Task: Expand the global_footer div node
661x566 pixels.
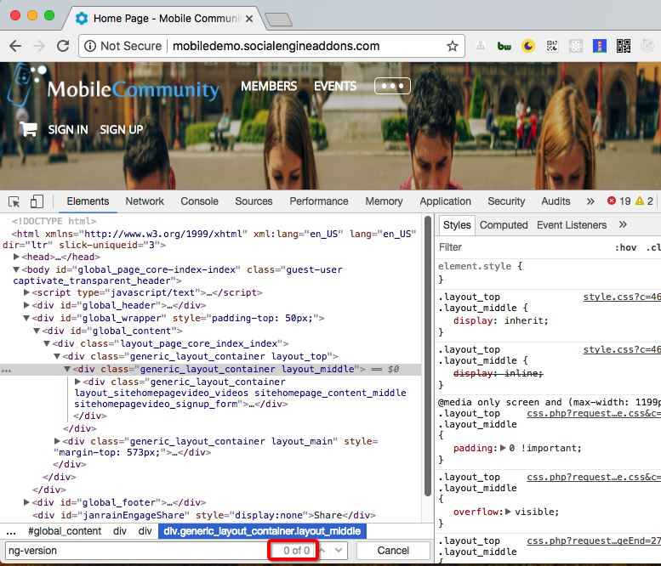Action: click(26, 502)
